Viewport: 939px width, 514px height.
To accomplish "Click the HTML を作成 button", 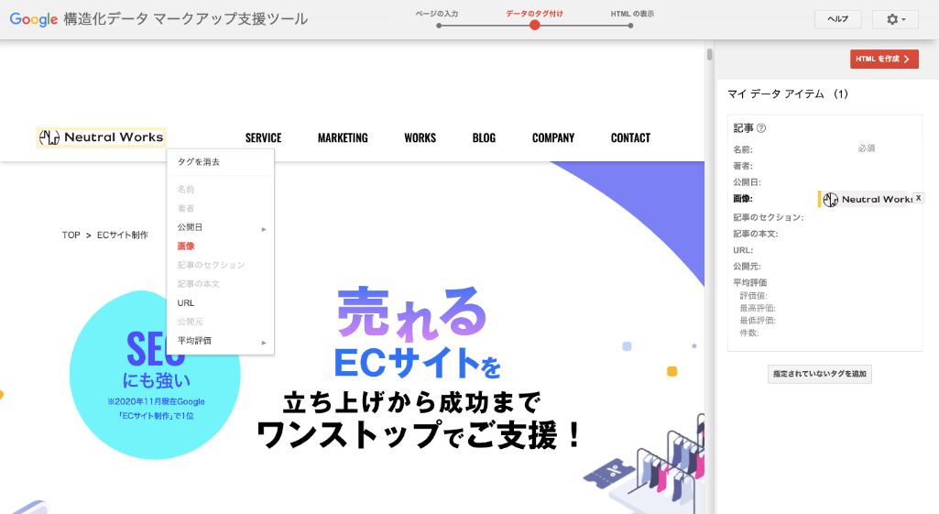I will (884, 59).
